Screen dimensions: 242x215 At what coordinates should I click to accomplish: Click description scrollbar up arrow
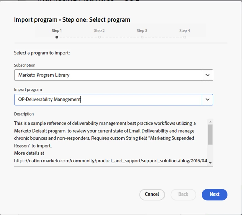pos(210,122)
